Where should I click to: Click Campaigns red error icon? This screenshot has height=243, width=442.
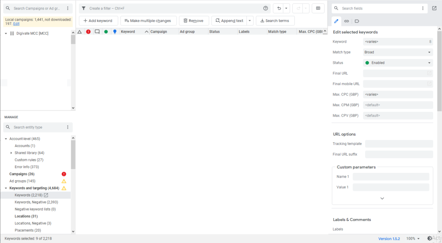coord(64,174)
